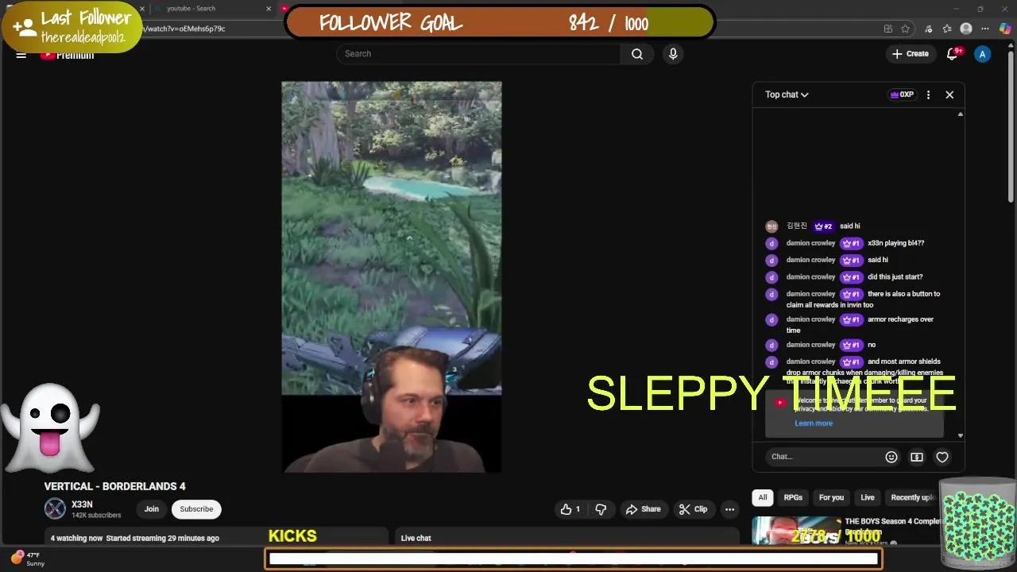Open Super Chat purchase icon

917,457
